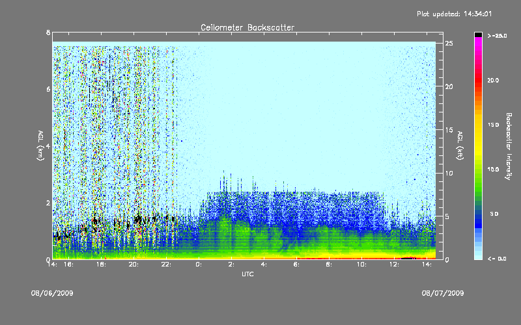Click the 8 km tick on left axis
This screenshot has height=325, width=521.
coord(48,32)
